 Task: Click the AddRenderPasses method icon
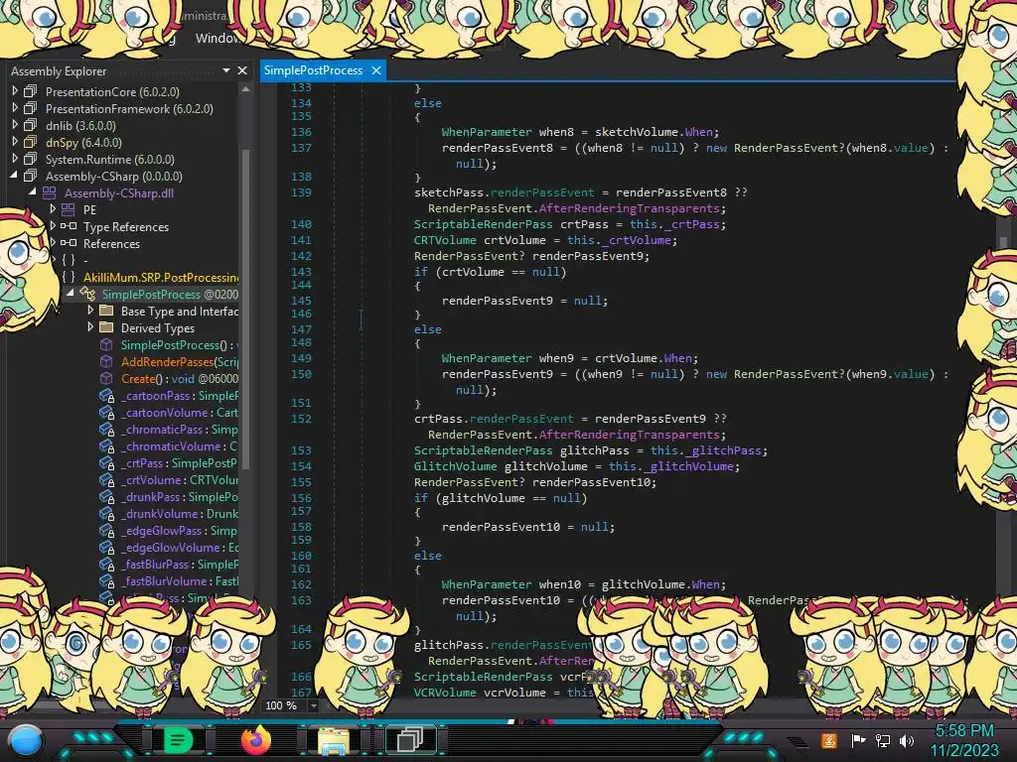point(106,361)
